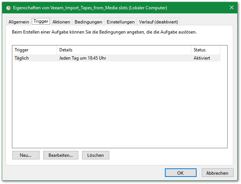Go to the Bedingungen tab
This screenshot has height=184, width=241.
pos(88,22)
